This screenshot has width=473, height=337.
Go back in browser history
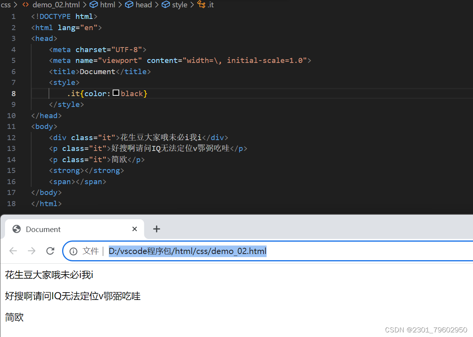tap(13, 251)
